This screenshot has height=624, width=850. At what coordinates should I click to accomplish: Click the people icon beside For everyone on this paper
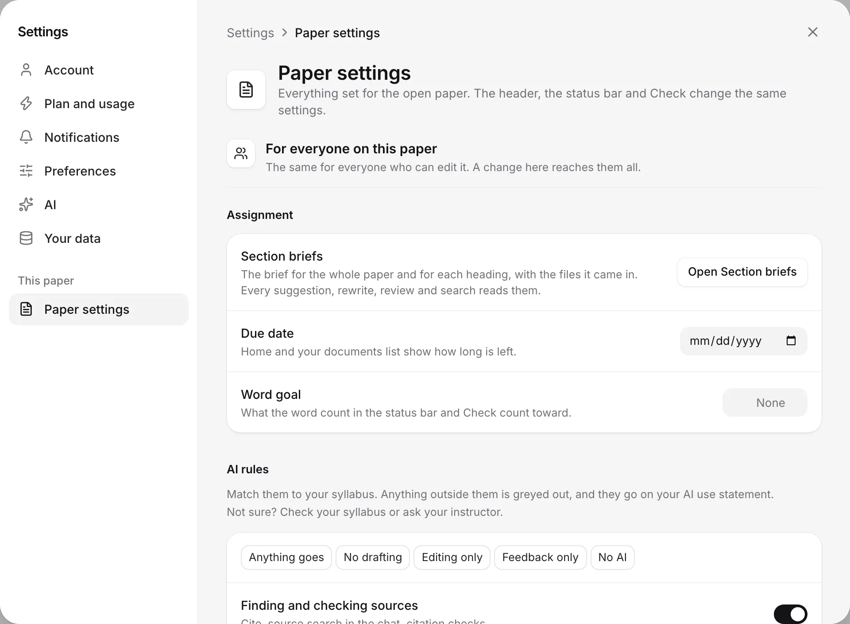(241, 153)
